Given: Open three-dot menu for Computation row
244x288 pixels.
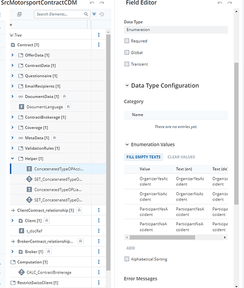Looking at the screenshot, I should (x=99, y=262).
